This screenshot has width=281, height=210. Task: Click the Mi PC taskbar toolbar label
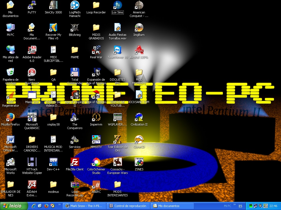227,206
